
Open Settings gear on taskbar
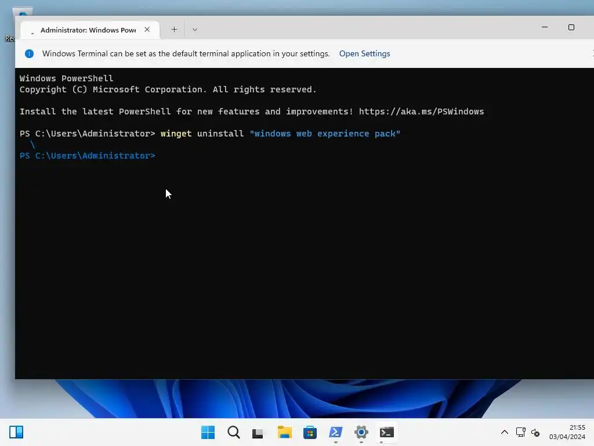tap(361, 432)
